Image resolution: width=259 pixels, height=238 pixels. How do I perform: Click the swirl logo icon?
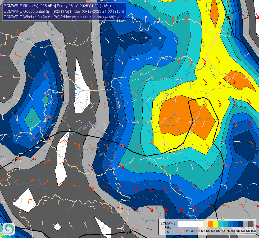(x=9, y=229)
